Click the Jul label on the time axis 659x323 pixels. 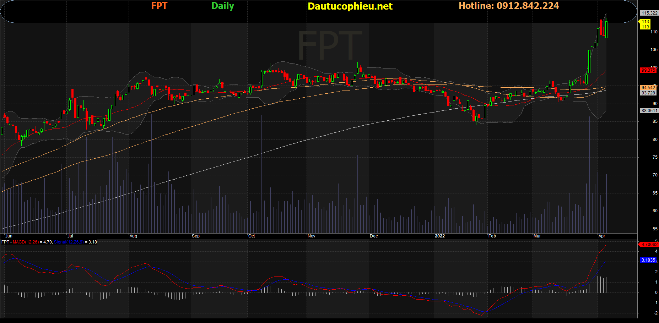click(x=70, y=236)
